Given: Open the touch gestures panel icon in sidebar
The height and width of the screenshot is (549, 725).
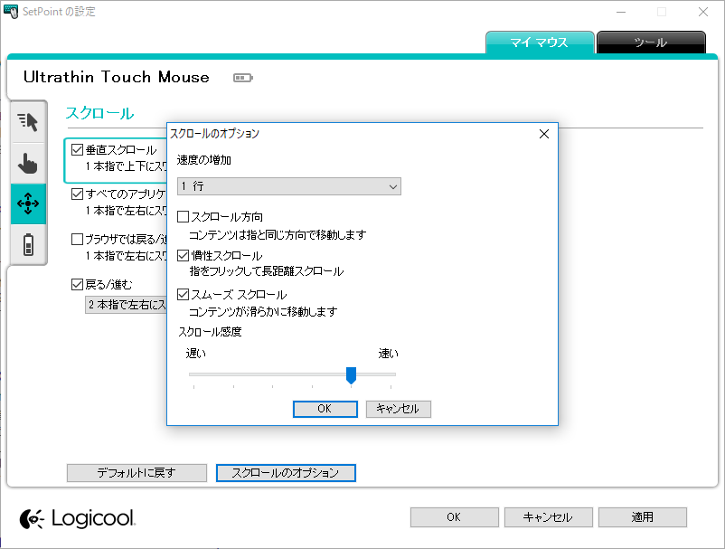Looking at the screenshot, I should [x=28, y=163].
